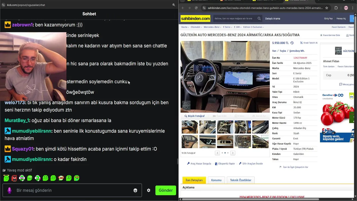Click price history icon next to 5.950.000 TL
357x201 pixels.
coord(292,43)
